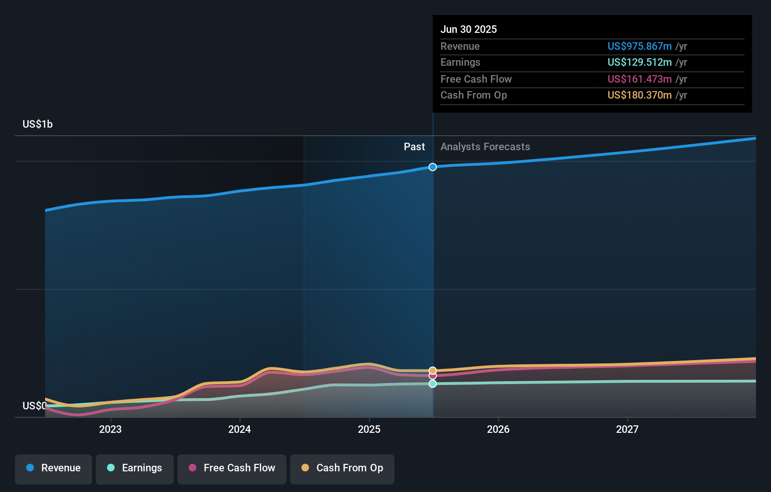771x492 pixels.
Task: Click the US$1b y-axis label
Action: (38, 124)
